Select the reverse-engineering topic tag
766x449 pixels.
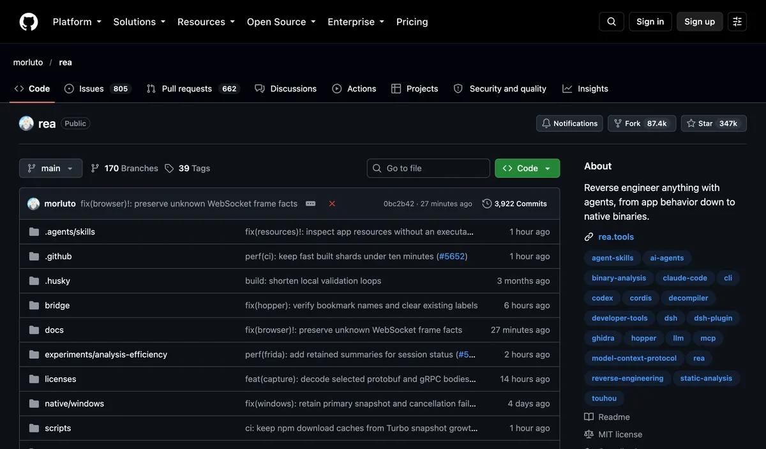pyautogui.click(x=627, y=378)
